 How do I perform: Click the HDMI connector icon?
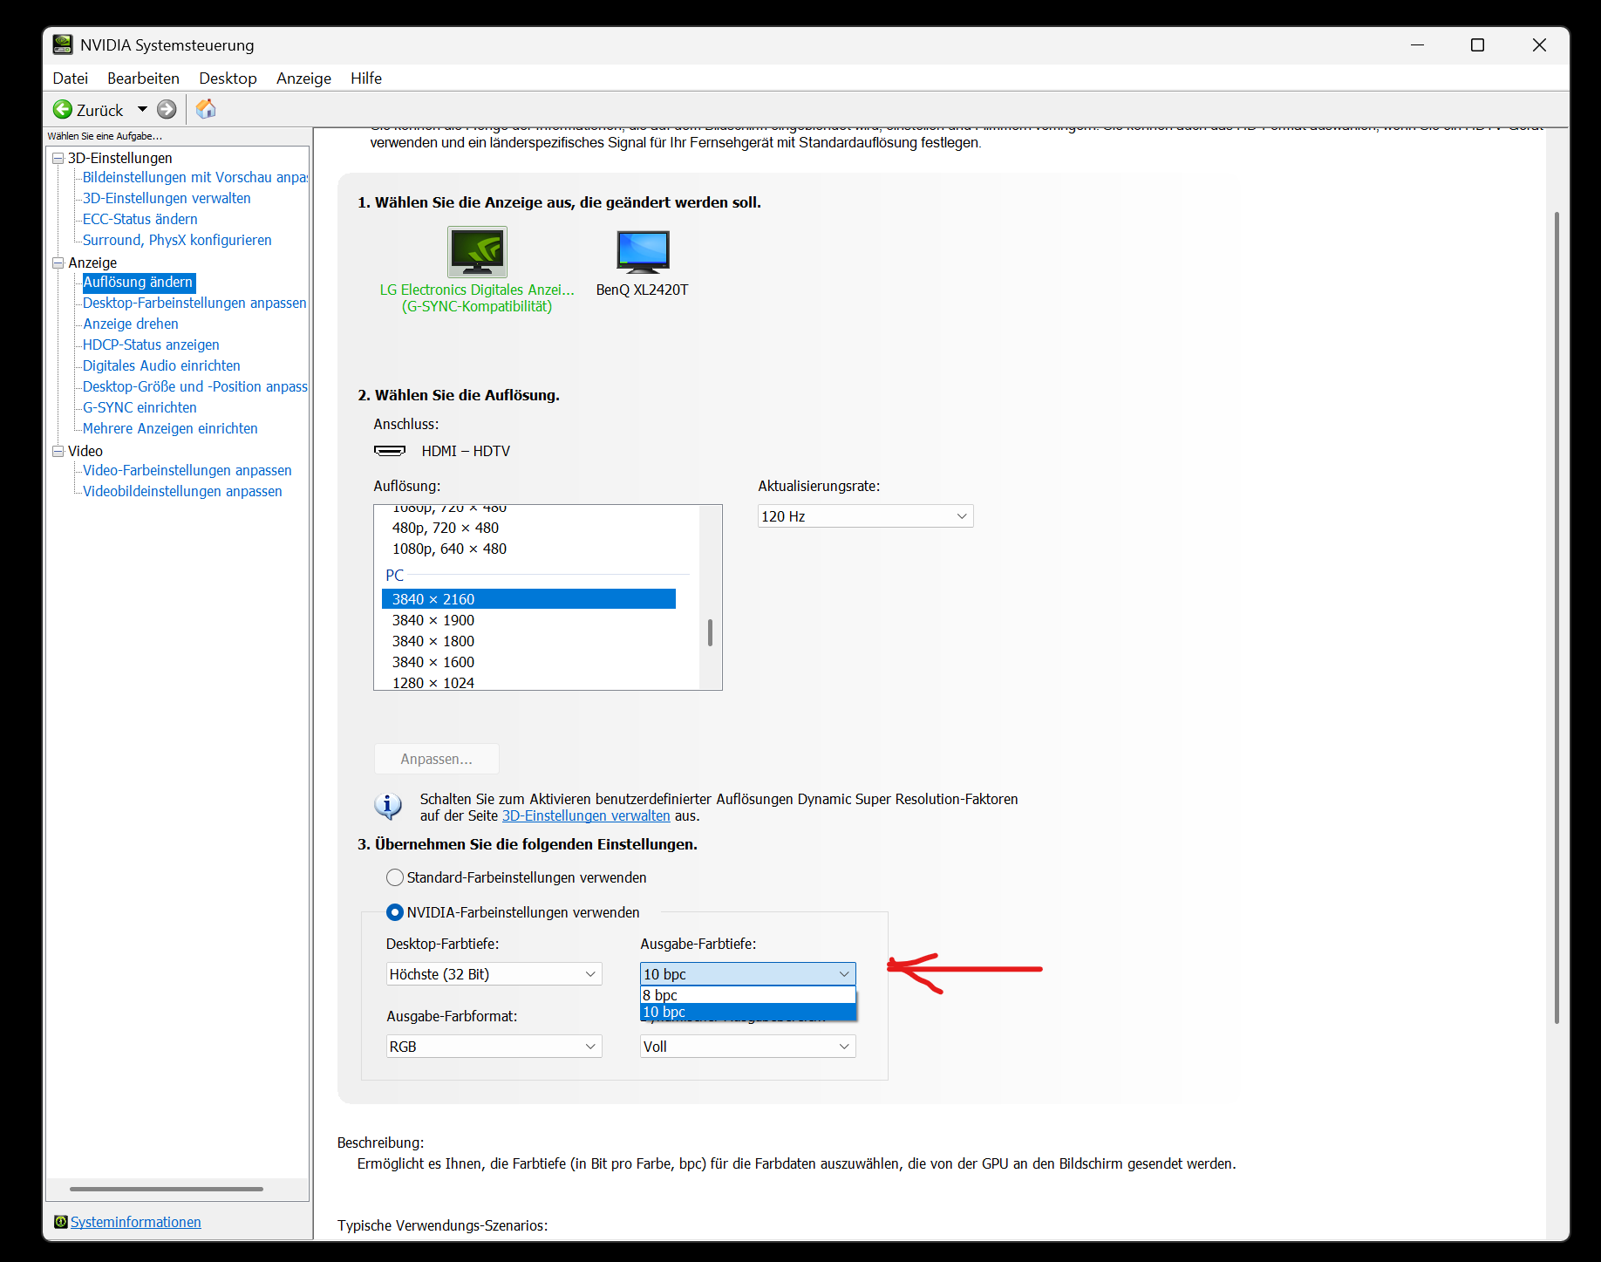tap(390, 451)
